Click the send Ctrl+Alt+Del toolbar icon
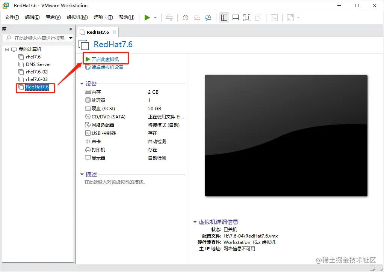 click(x=169, y=18)
